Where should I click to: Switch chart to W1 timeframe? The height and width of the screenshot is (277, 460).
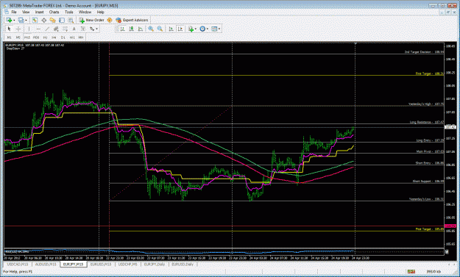click(x=72, y=37)
